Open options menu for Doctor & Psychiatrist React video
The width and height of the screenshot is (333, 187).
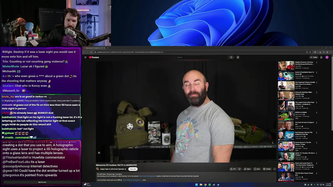(x=317, y=72)
